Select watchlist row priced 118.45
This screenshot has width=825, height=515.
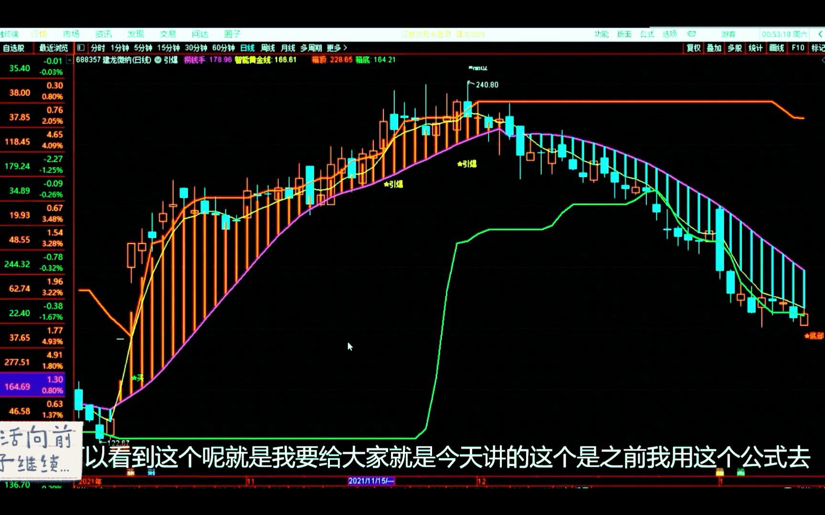coord(32,141)
